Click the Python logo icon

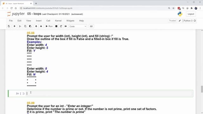(x=180, y=14)
